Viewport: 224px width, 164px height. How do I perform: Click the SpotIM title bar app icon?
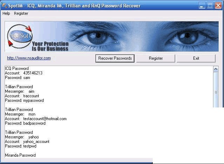(4, 5)
